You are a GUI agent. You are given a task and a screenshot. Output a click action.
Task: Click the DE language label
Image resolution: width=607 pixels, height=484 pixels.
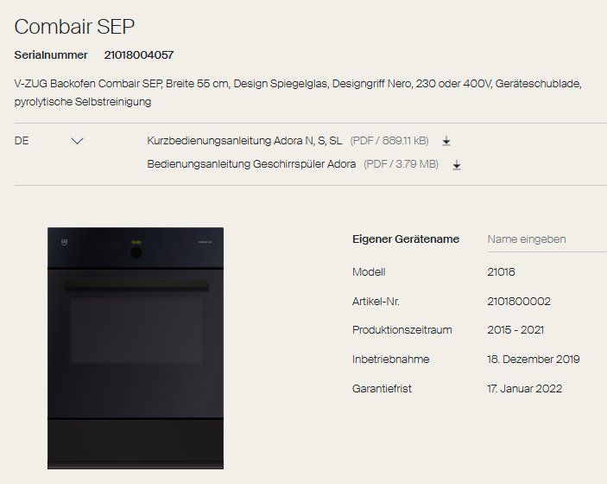tap(22, 141)
